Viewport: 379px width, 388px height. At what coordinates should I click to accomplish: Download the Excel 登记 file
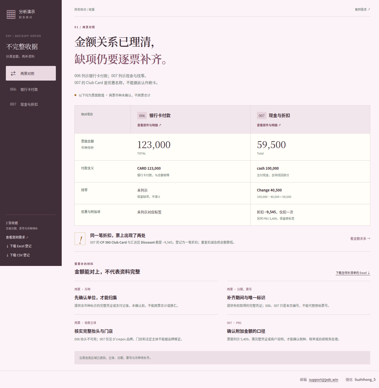(x=19, y=246)
